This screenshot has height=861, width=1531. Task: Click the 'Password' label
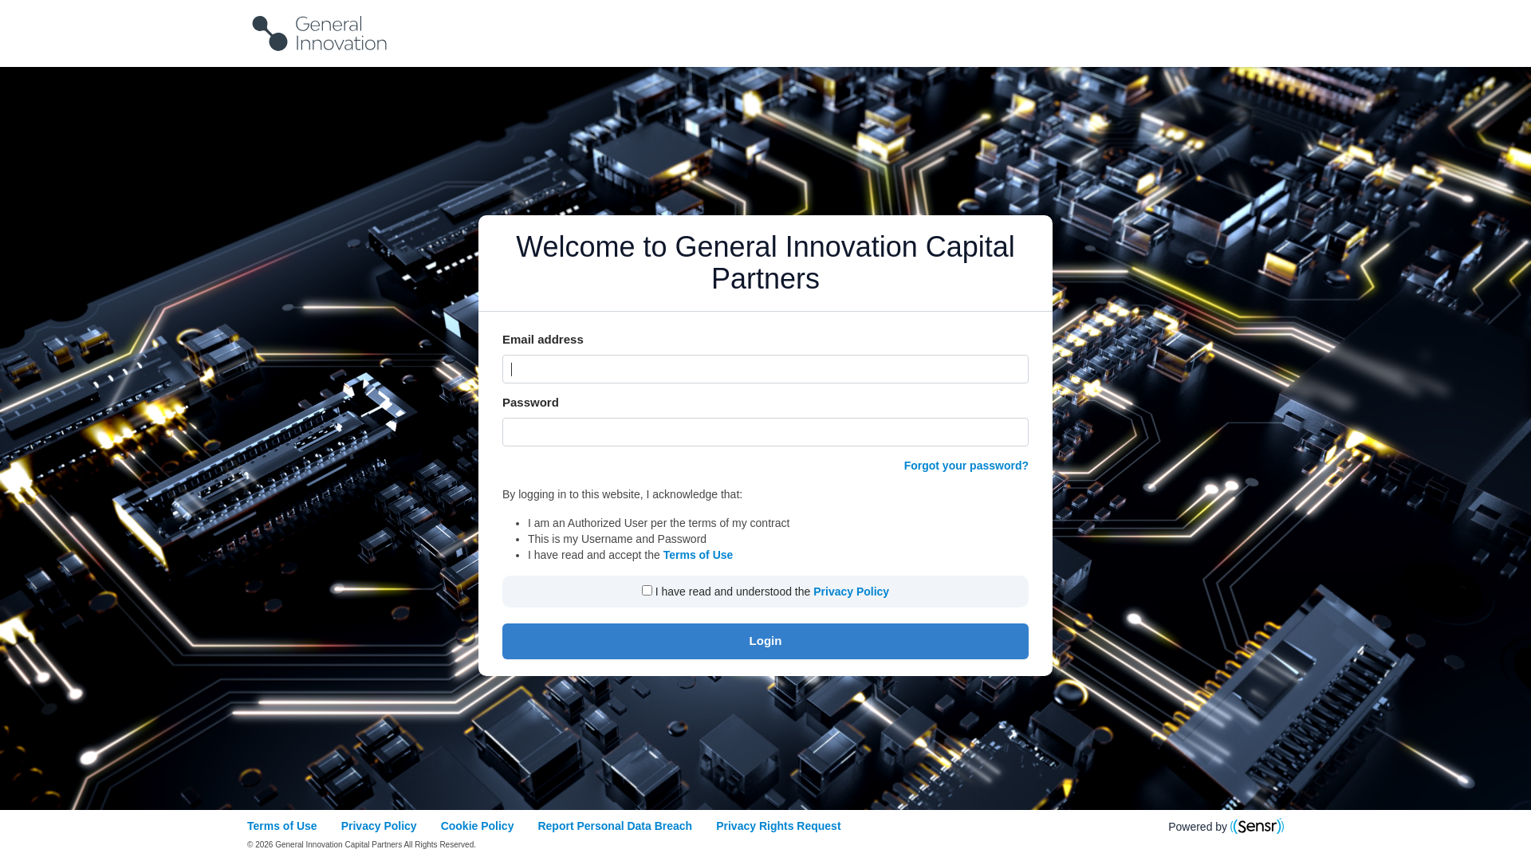(530, 403)
